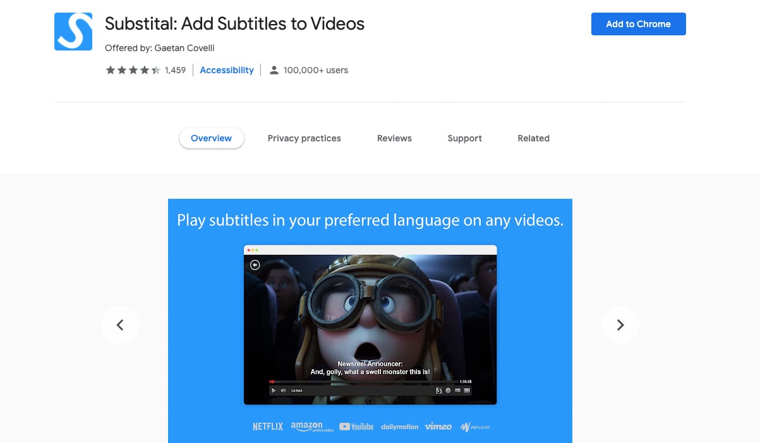Switch to the Reviews tab

[394, 138]
